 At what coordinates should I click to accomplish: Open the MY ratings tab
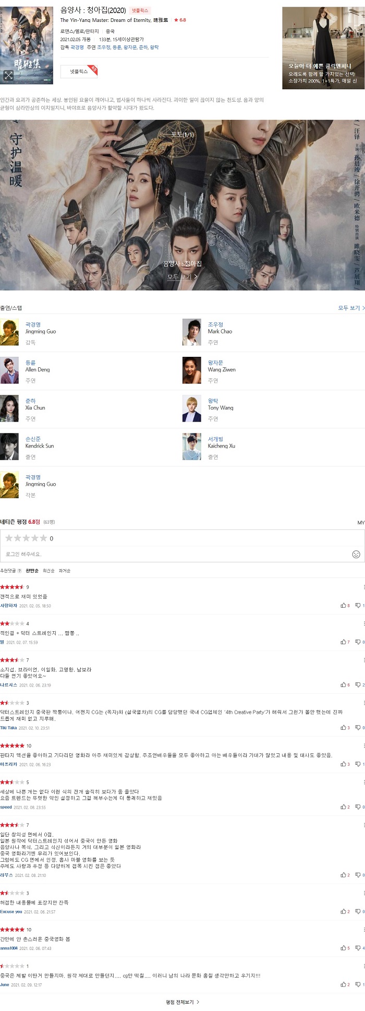(361, 522)
